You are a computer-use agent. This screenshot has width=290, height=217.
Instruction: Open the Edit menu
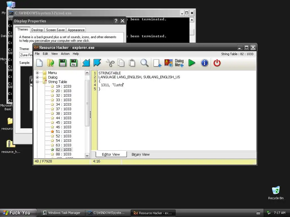pos(45,54)
